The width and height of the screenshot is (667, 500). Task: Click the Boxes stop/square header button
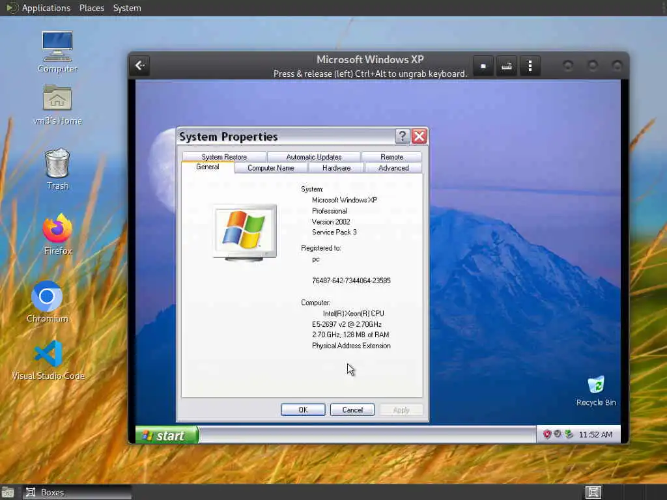point(483,66)
